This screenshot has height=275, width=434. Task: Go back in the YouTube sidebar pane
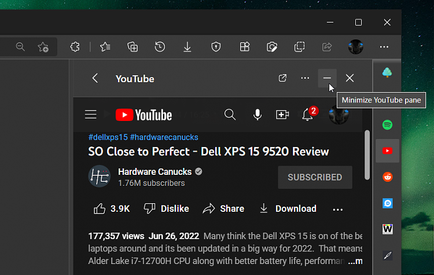95,78
